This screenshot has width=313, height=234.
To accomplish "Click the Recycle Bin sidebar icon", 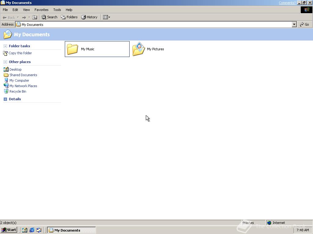I will pyautogui.click(x=6, y=91).
